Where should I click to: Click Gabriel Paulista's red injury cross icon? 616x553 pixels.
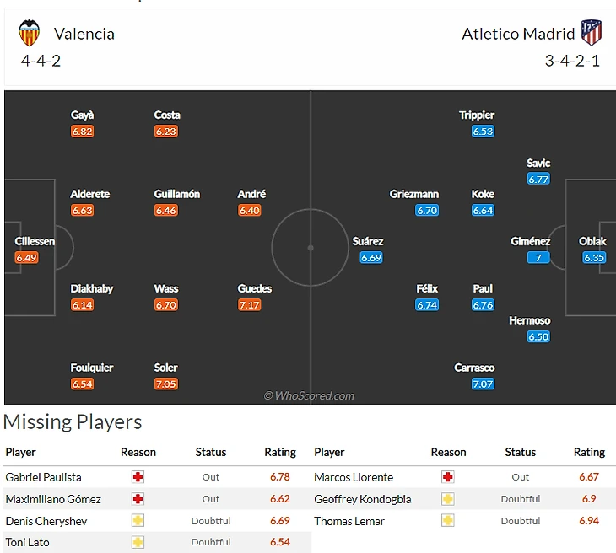point(138,477)
